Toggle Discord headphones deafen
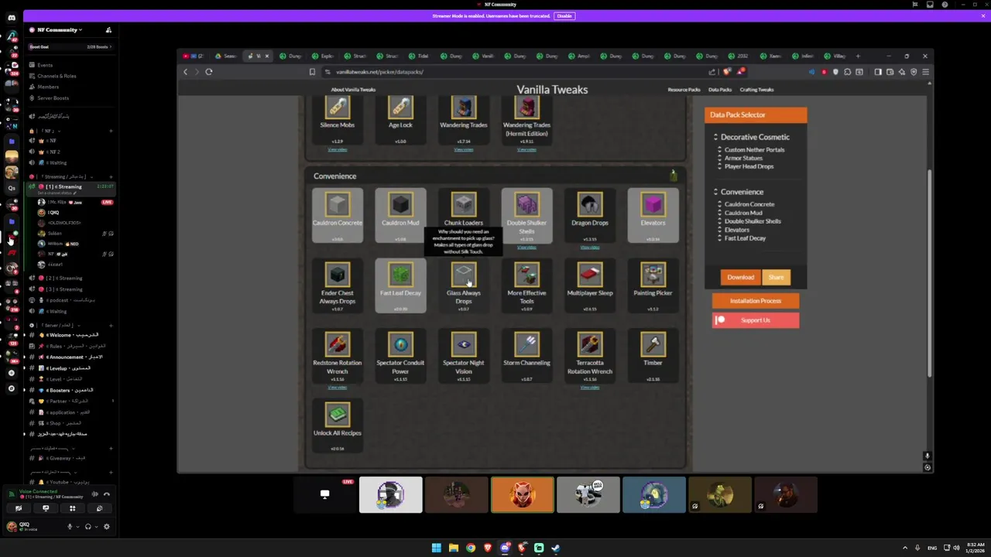 coord(87,527)
